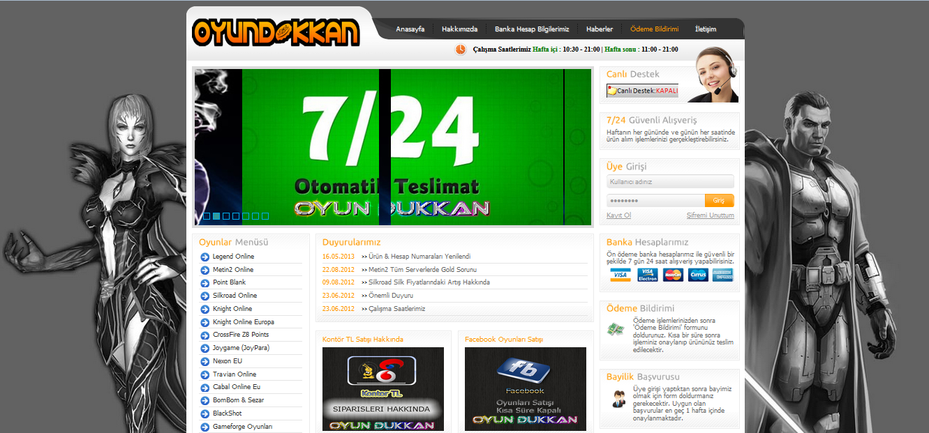Click the Visa Electron card icon

coord(647,275)
